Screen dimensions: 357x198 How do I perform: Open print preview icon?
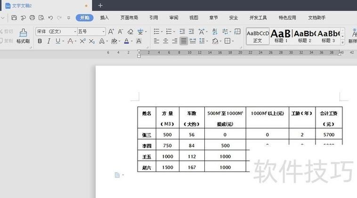click(x=41, y=18)
